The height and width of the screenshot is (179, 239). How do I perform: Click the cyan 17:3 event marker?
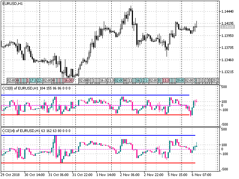coord(33,80)
